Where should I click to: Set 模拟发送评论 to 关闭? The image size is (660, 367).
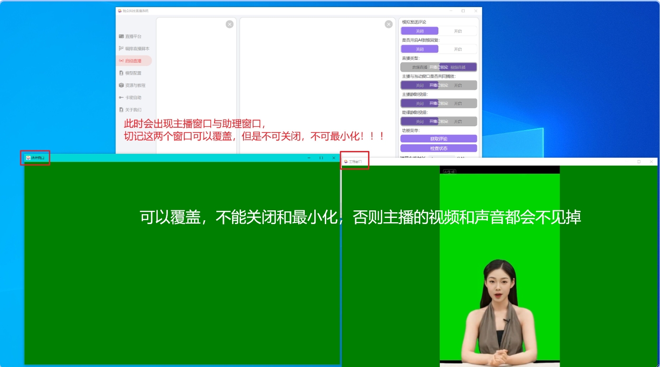pyautogui.click(x=419, y=31)
